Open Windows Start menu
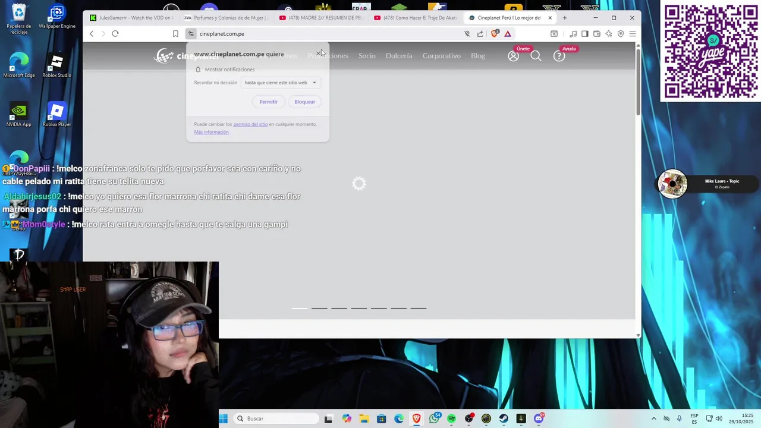The image size is (761, 428). (224, 418)
